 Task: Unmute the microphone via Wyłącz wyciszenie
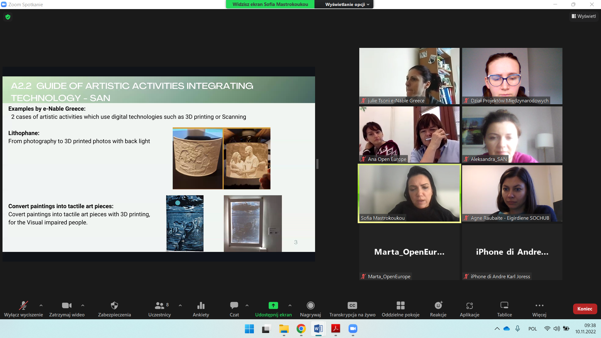(24, 309)
